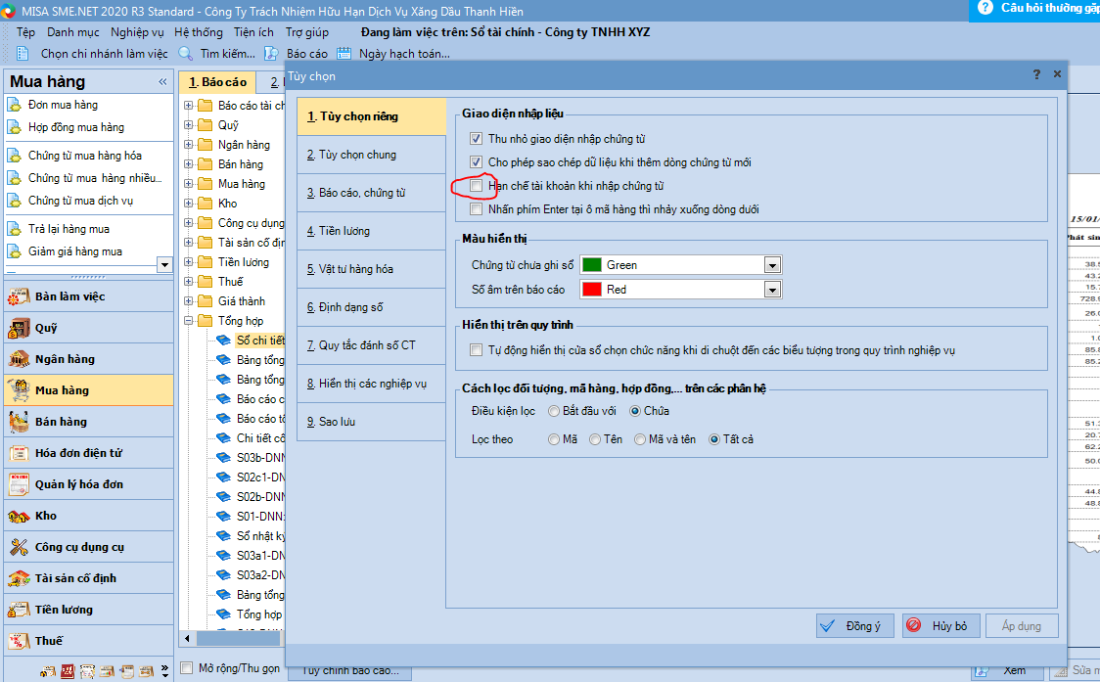1100x682 pixels.
Task: Expand the Ngân hàng report folder
Action: tap(189, 145)
